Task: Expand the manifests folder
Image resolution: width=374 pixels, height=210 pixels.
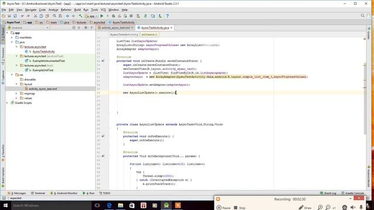Action: pyautogui.click(x=12, y=37)
